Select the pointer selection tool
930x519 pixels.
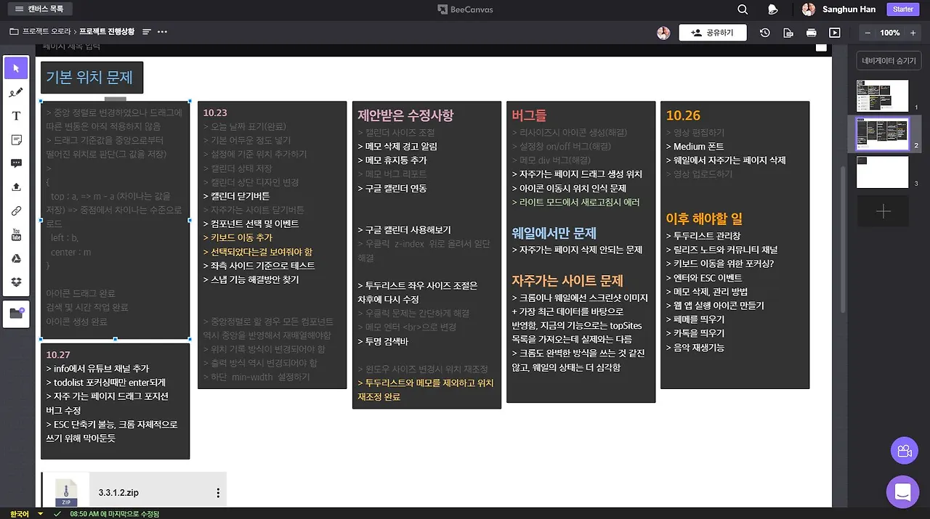[x=16, y=68]
